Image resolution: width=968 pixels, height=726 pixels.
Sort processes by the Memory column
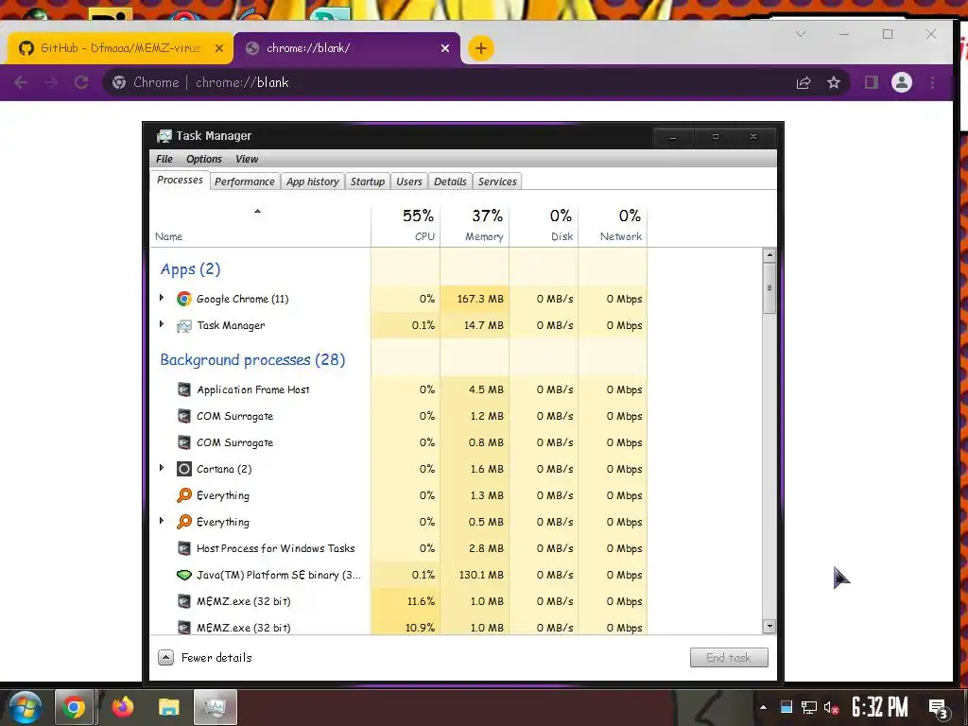point(475,225)
